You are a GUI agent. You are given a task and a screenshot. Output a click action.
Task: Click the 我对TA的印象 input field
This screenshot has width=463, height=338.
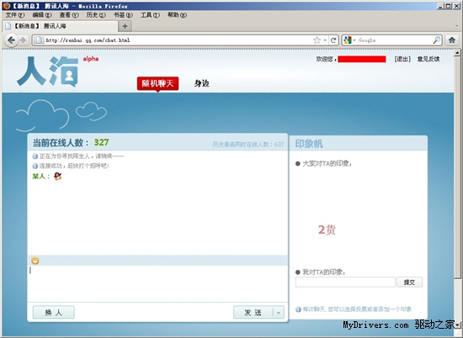point(345,283)
